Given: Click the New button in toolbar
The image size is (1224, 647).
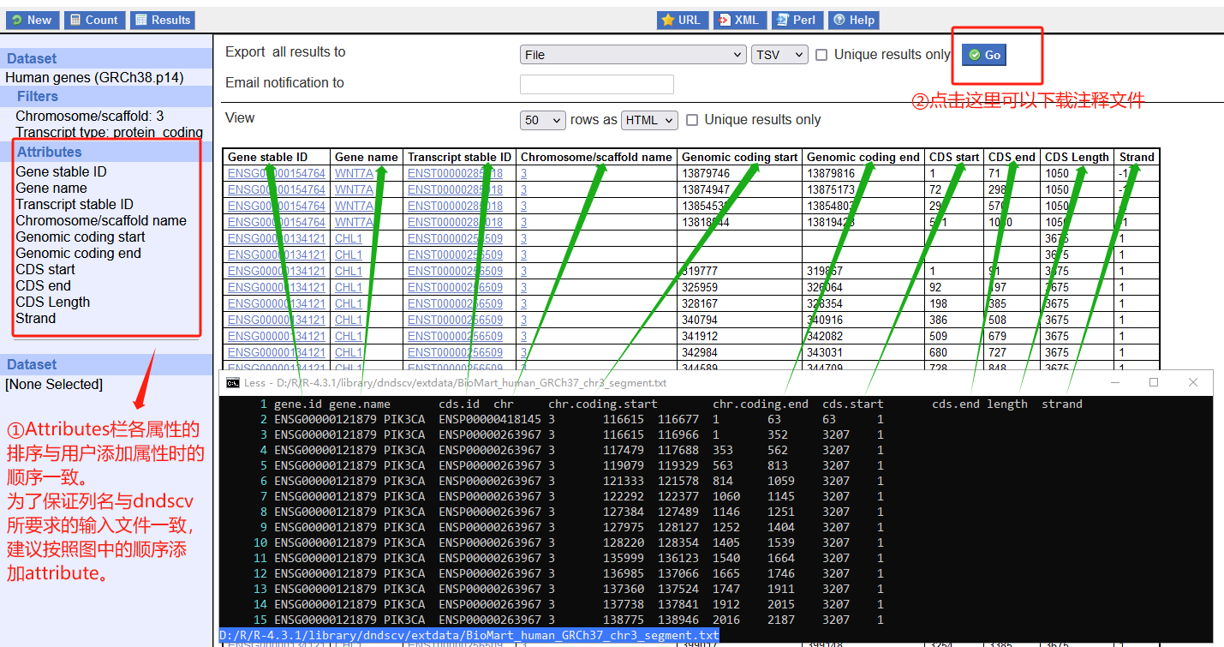Looking at the screenshot, I should 32,20.
